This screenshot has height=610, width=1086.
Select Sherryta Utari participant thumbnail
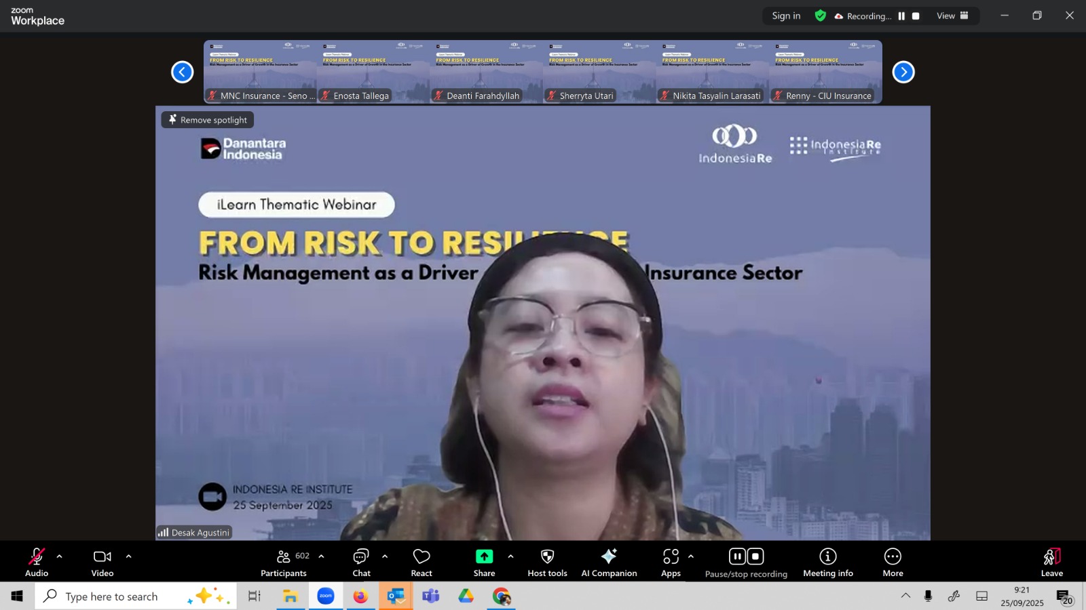pyautogui.click(x=599, y=72)
